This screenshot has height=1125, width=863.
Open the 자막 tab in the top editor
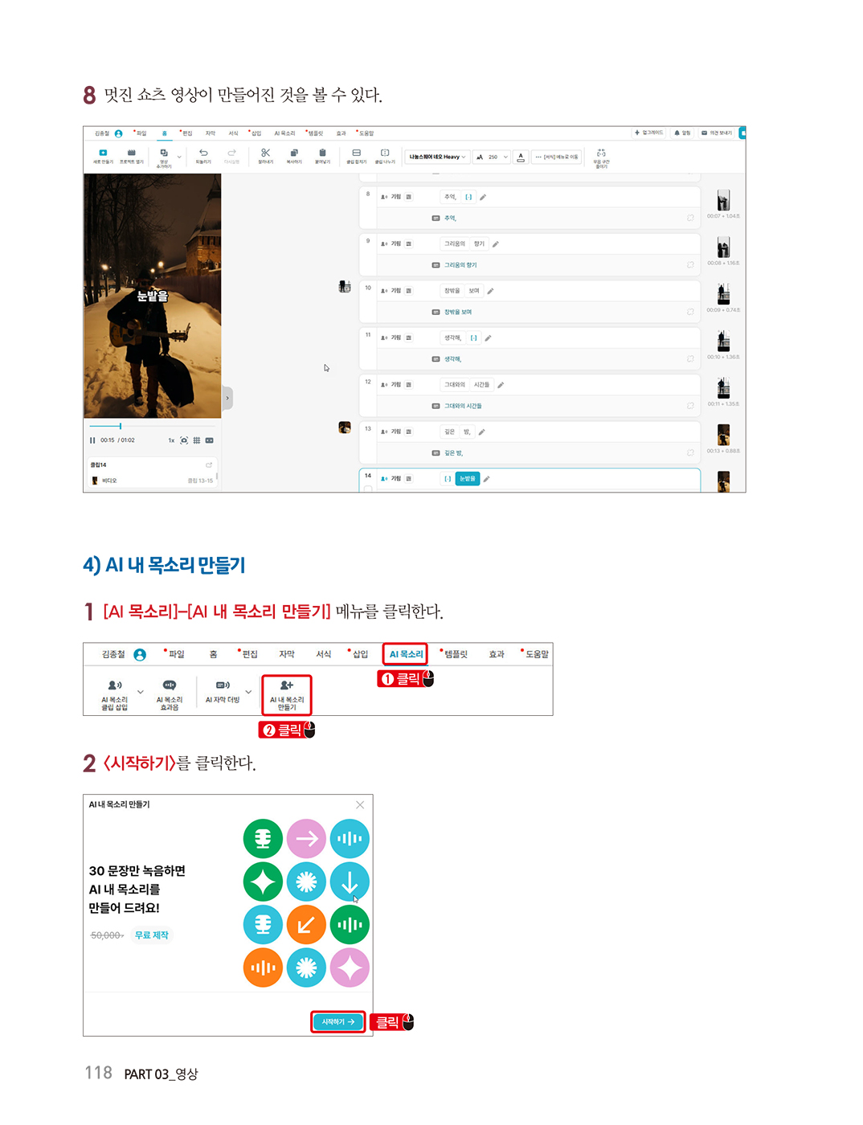pos(211,133)
